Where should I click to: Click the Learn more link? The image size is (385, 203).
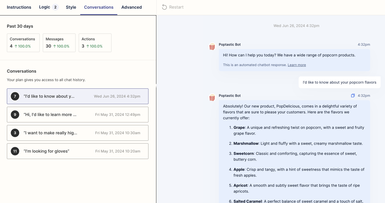point(297,65)
